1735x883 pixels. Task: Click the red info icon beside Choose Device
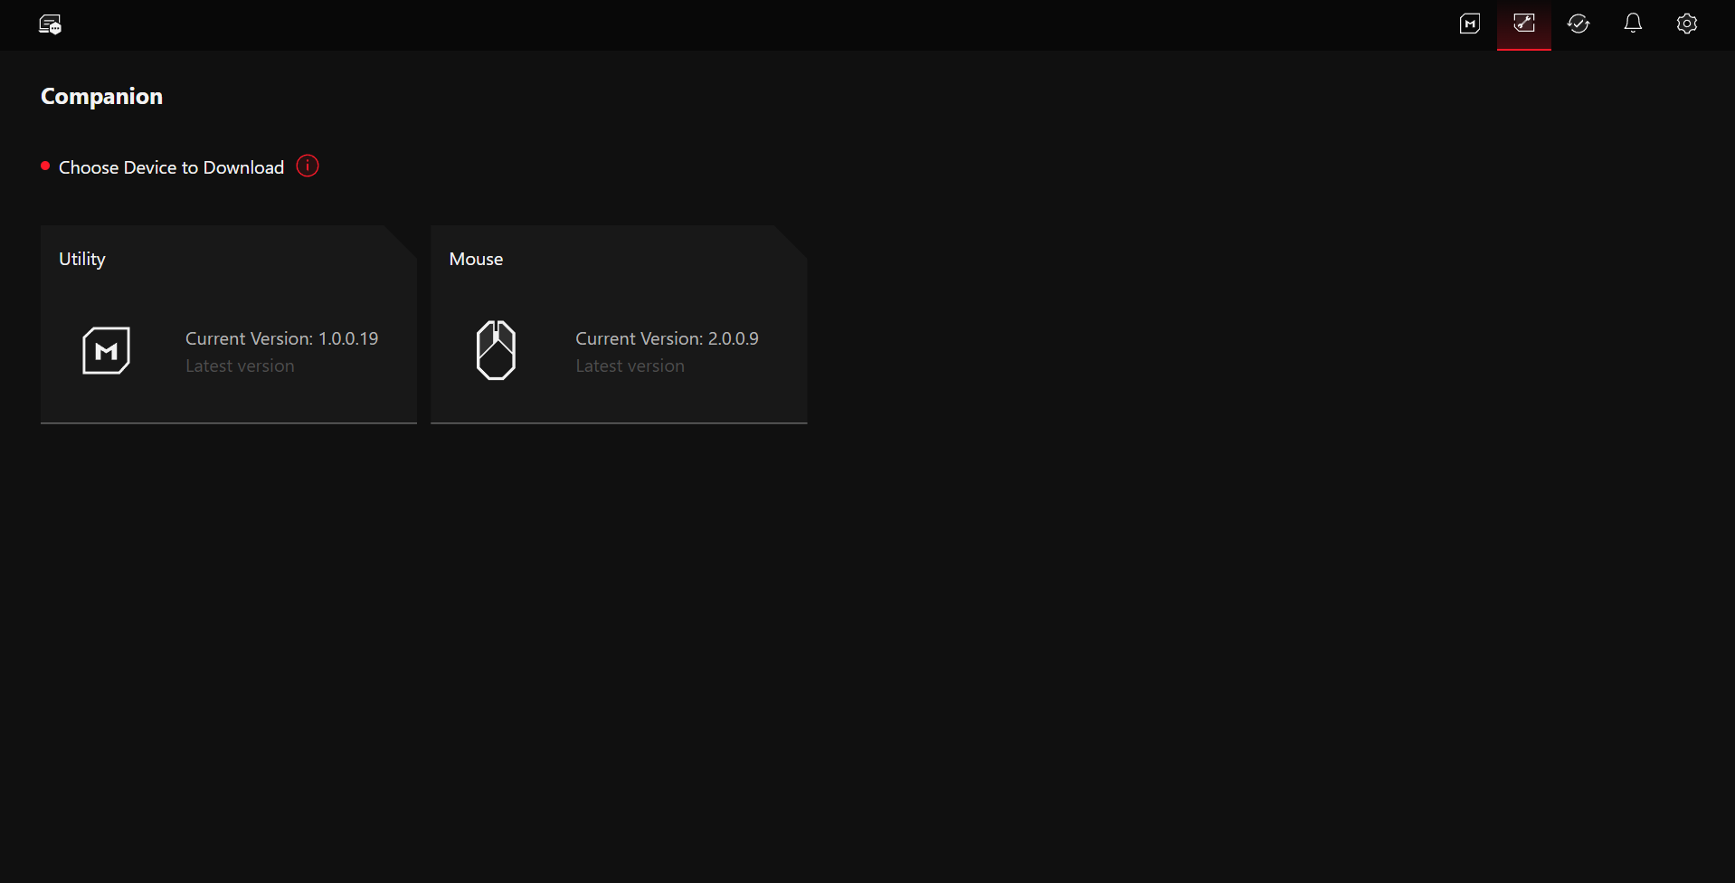308,166
